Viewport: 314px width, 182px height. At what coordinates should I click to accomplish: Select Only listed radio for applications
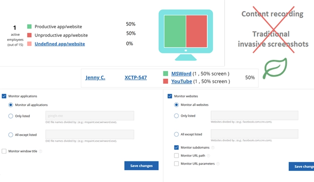(x=11, y=116)
